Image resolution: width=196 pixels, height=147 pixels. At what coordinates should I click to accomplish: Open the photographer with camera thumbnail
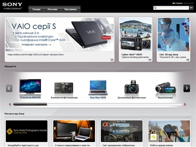point(169,131)
